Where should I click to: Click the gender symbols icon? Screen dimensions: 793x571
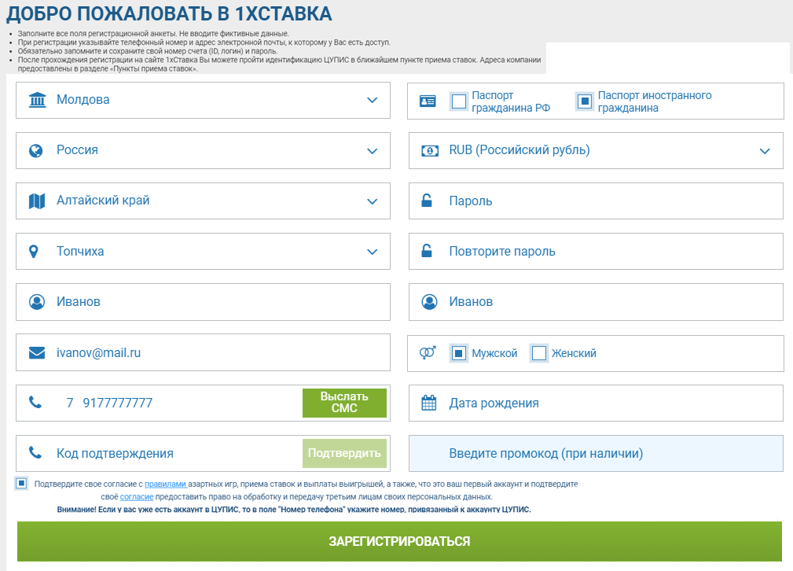pyautogui.click(x=428, y=353)
